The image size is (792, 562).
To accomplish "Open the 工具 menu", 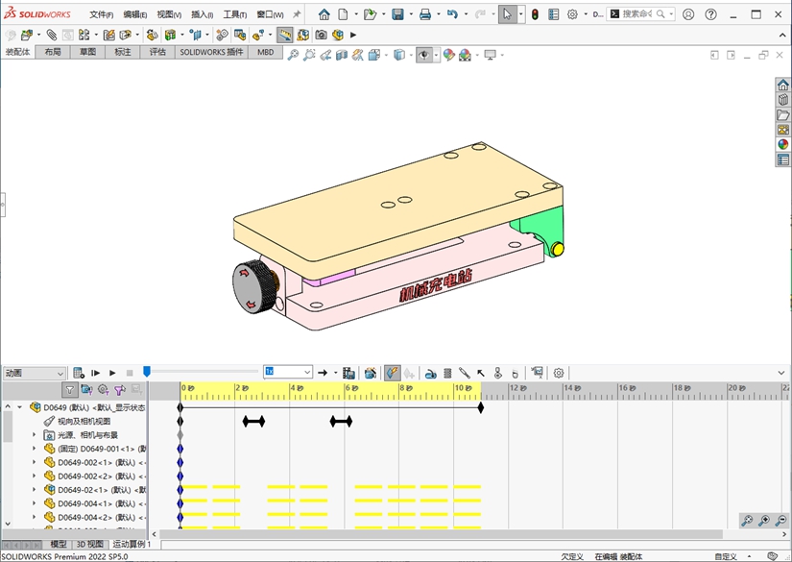I will coord(235,14).
